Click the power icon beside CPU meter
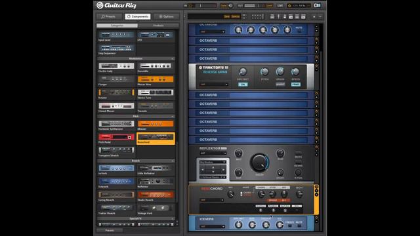The height and width of the screenshot is (236, 420). [289, 6]
